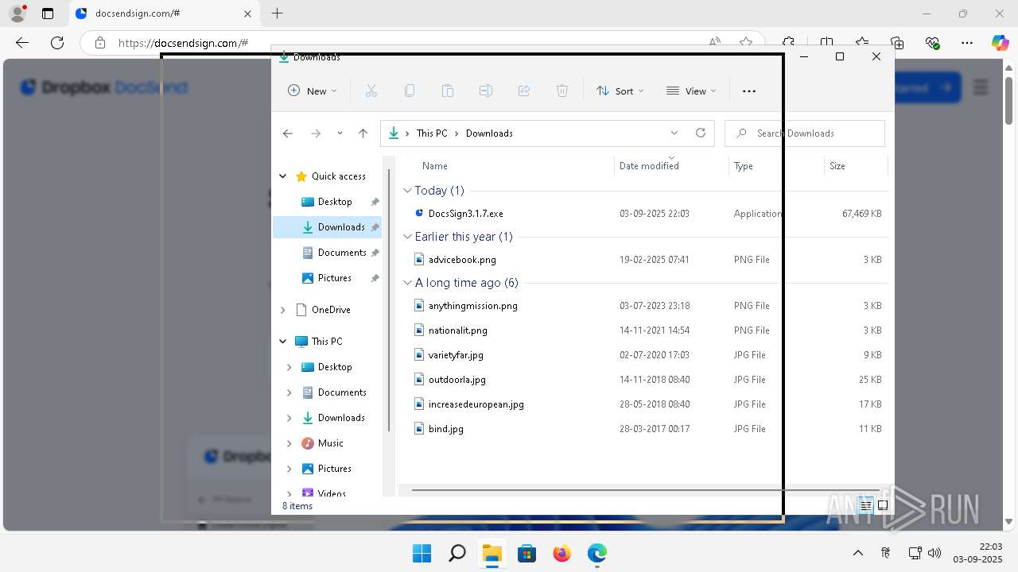Open the See more ellipsis menu
Image resolution: width=1018 pixels, height=572 pixels.
[749, 91]
